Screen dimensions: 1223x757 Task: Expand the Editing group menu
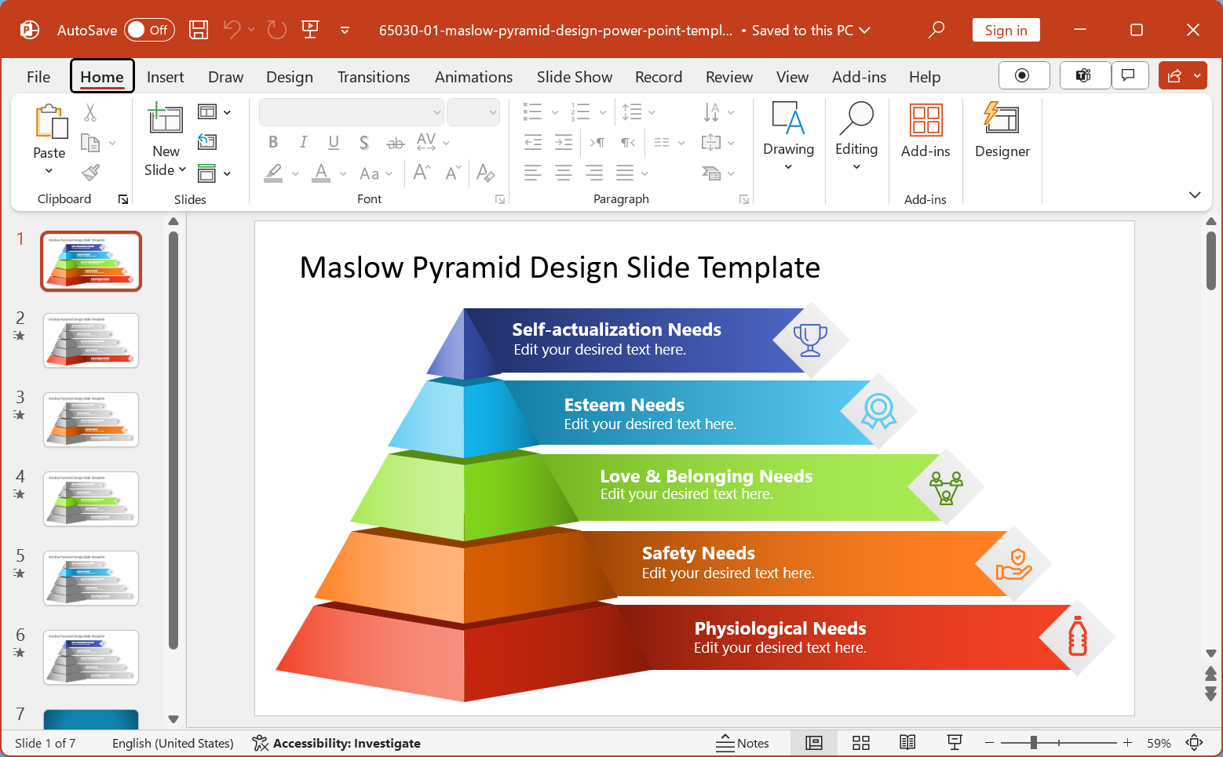tap(856, 133)
